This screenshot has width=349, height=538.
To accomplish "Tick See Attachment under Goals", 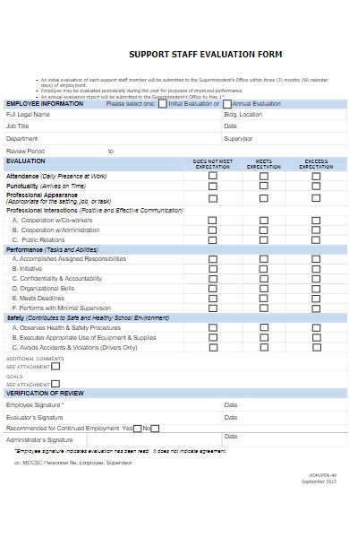I will tap(55, 384).
